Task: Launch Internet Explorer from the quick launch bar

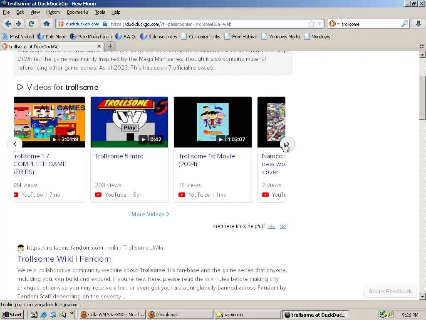Action: tap(43, 315)
